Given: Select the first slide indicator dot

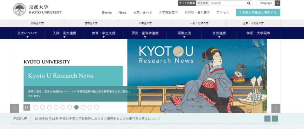Looking at the screenshot, I should click(36, 107).
